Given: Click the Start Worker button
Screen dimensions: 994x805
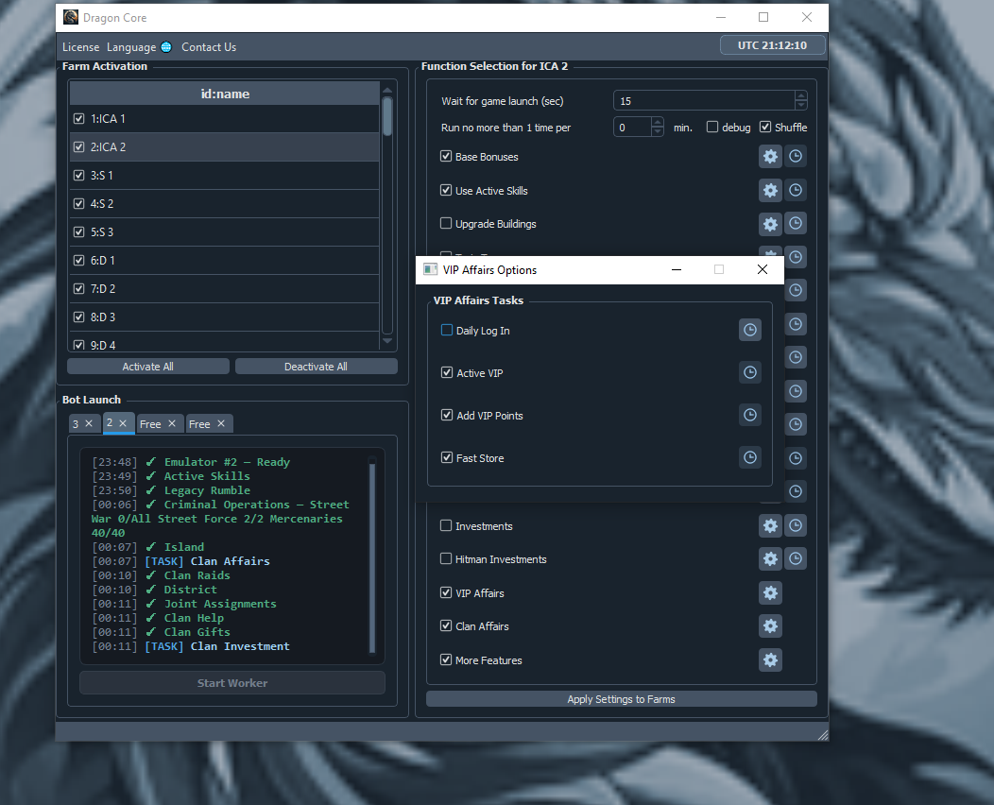Looking at the screenshot, I should pyautogui.click(x=232, y=683).
